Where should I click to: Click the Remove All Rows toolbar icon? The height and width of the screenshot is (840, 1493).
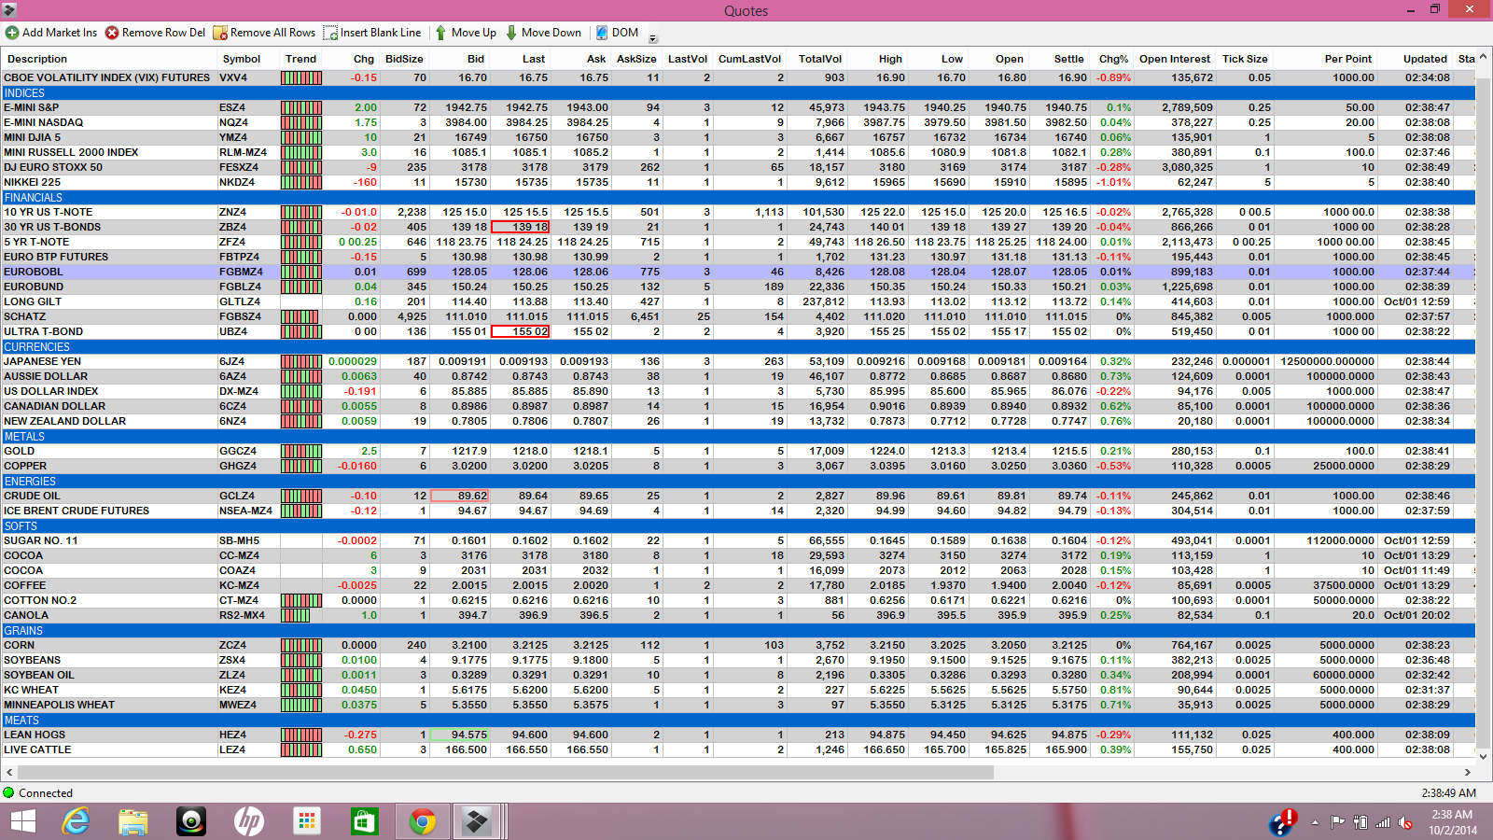tap(220, 33)
